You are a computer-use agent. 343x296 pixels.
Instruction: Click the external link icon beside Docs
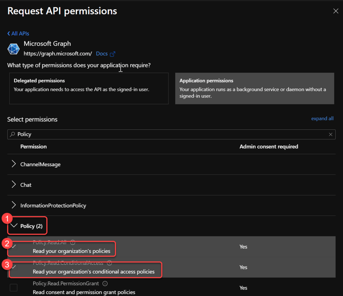[113, 54]
